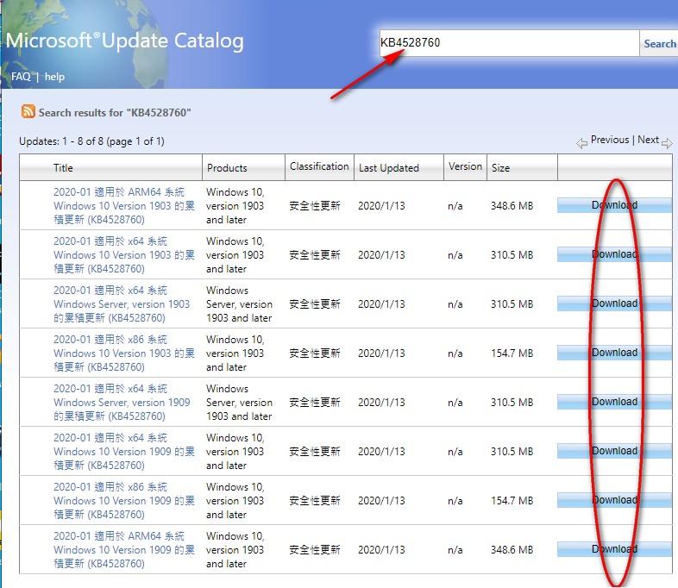Select the "Updates: 1 - 8 of 8" count text
Screen dimensions: 678x588
91,141
